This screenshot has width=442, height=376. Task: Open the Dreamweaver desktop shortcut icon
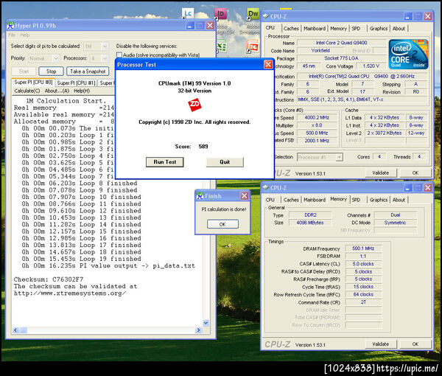click(253, 13)
